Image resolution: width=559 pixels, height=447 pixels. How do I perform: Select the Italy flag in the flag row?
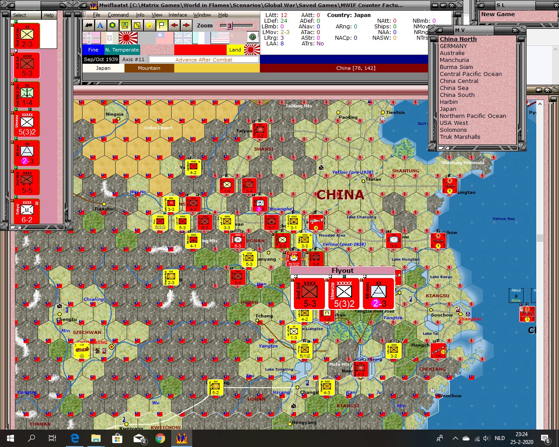110,38
